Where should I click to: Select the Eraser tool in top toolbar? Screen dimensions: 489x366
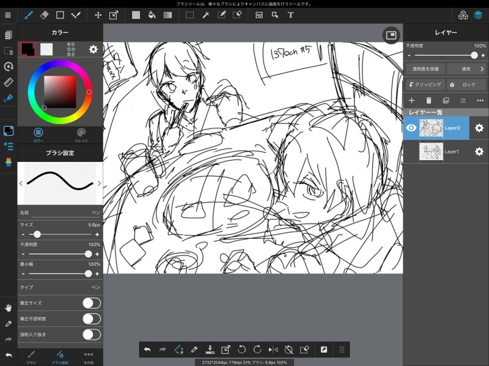tap(44, 15)
